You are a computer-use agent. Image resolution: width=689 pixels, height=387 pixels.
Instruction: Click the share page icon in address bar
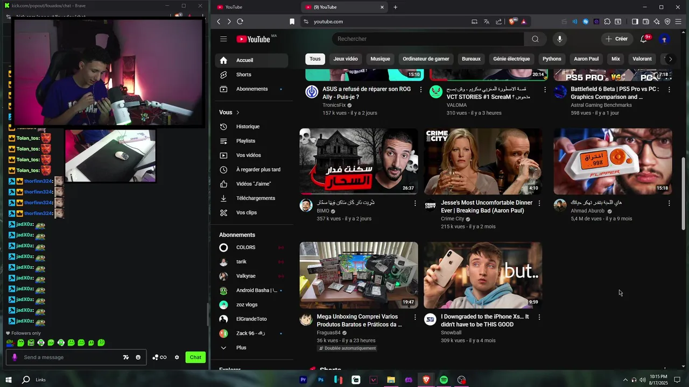coord(498,21)
